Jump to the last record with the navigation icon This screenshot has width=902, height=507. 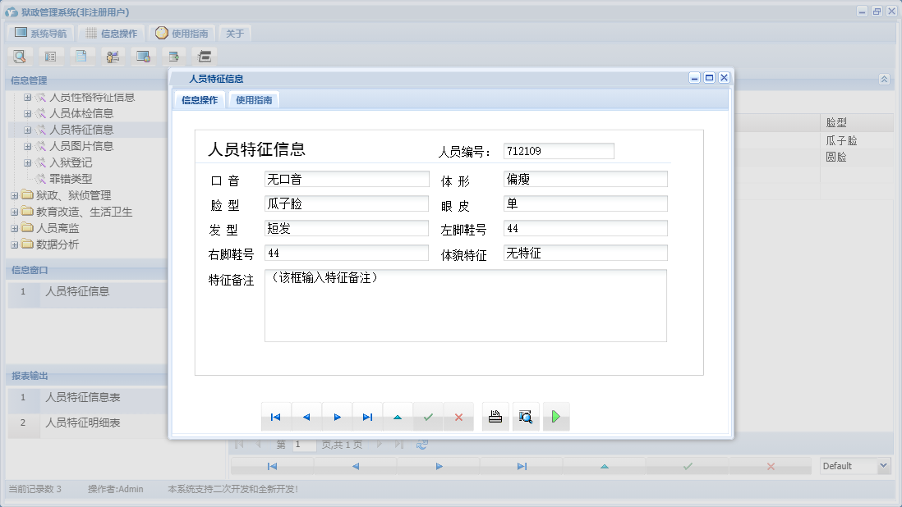coord(367,416)
